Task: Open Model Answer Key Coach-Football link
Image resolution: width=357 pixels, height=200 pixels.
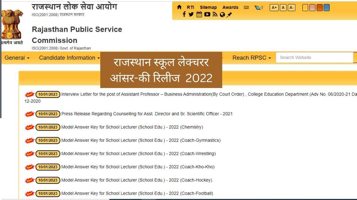Action: (137, 193)
